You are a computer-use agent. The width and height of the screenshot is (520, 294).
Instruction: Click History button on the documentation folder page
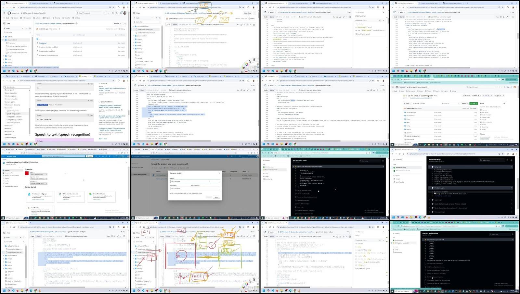pyautogui.click(x=122, y=29)
